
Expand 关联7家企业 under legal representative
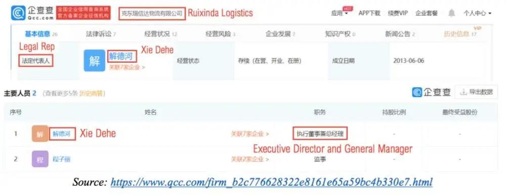pos(127,67)
